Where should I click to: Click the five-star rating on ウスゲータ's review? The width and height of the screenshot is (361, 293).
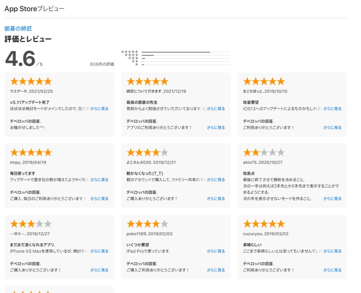[31, 81]
